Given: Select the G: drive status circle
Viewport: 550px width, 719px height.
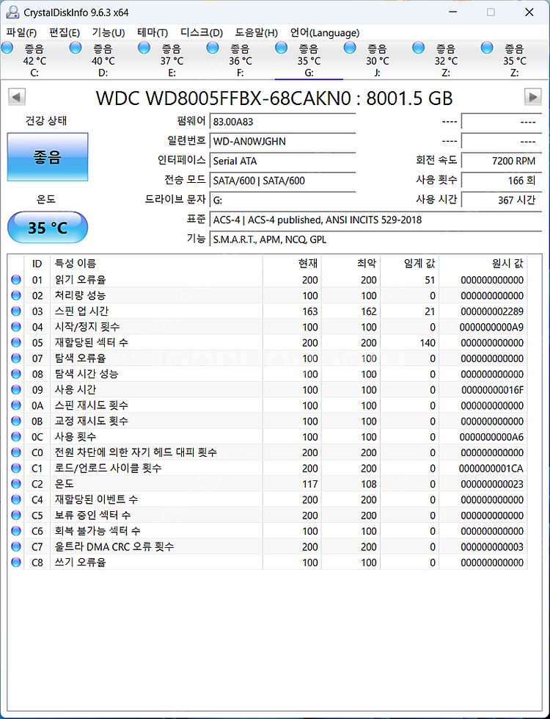Looking at the screenshot, I should 282,47.
